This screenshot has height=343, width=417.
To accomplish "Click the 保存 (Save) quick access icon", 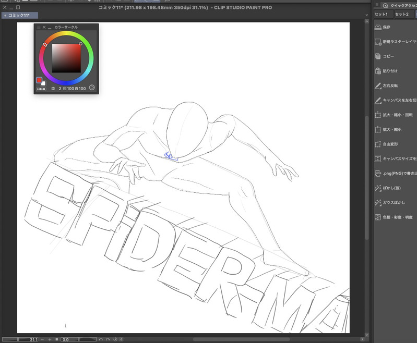I will click(378, 27).
